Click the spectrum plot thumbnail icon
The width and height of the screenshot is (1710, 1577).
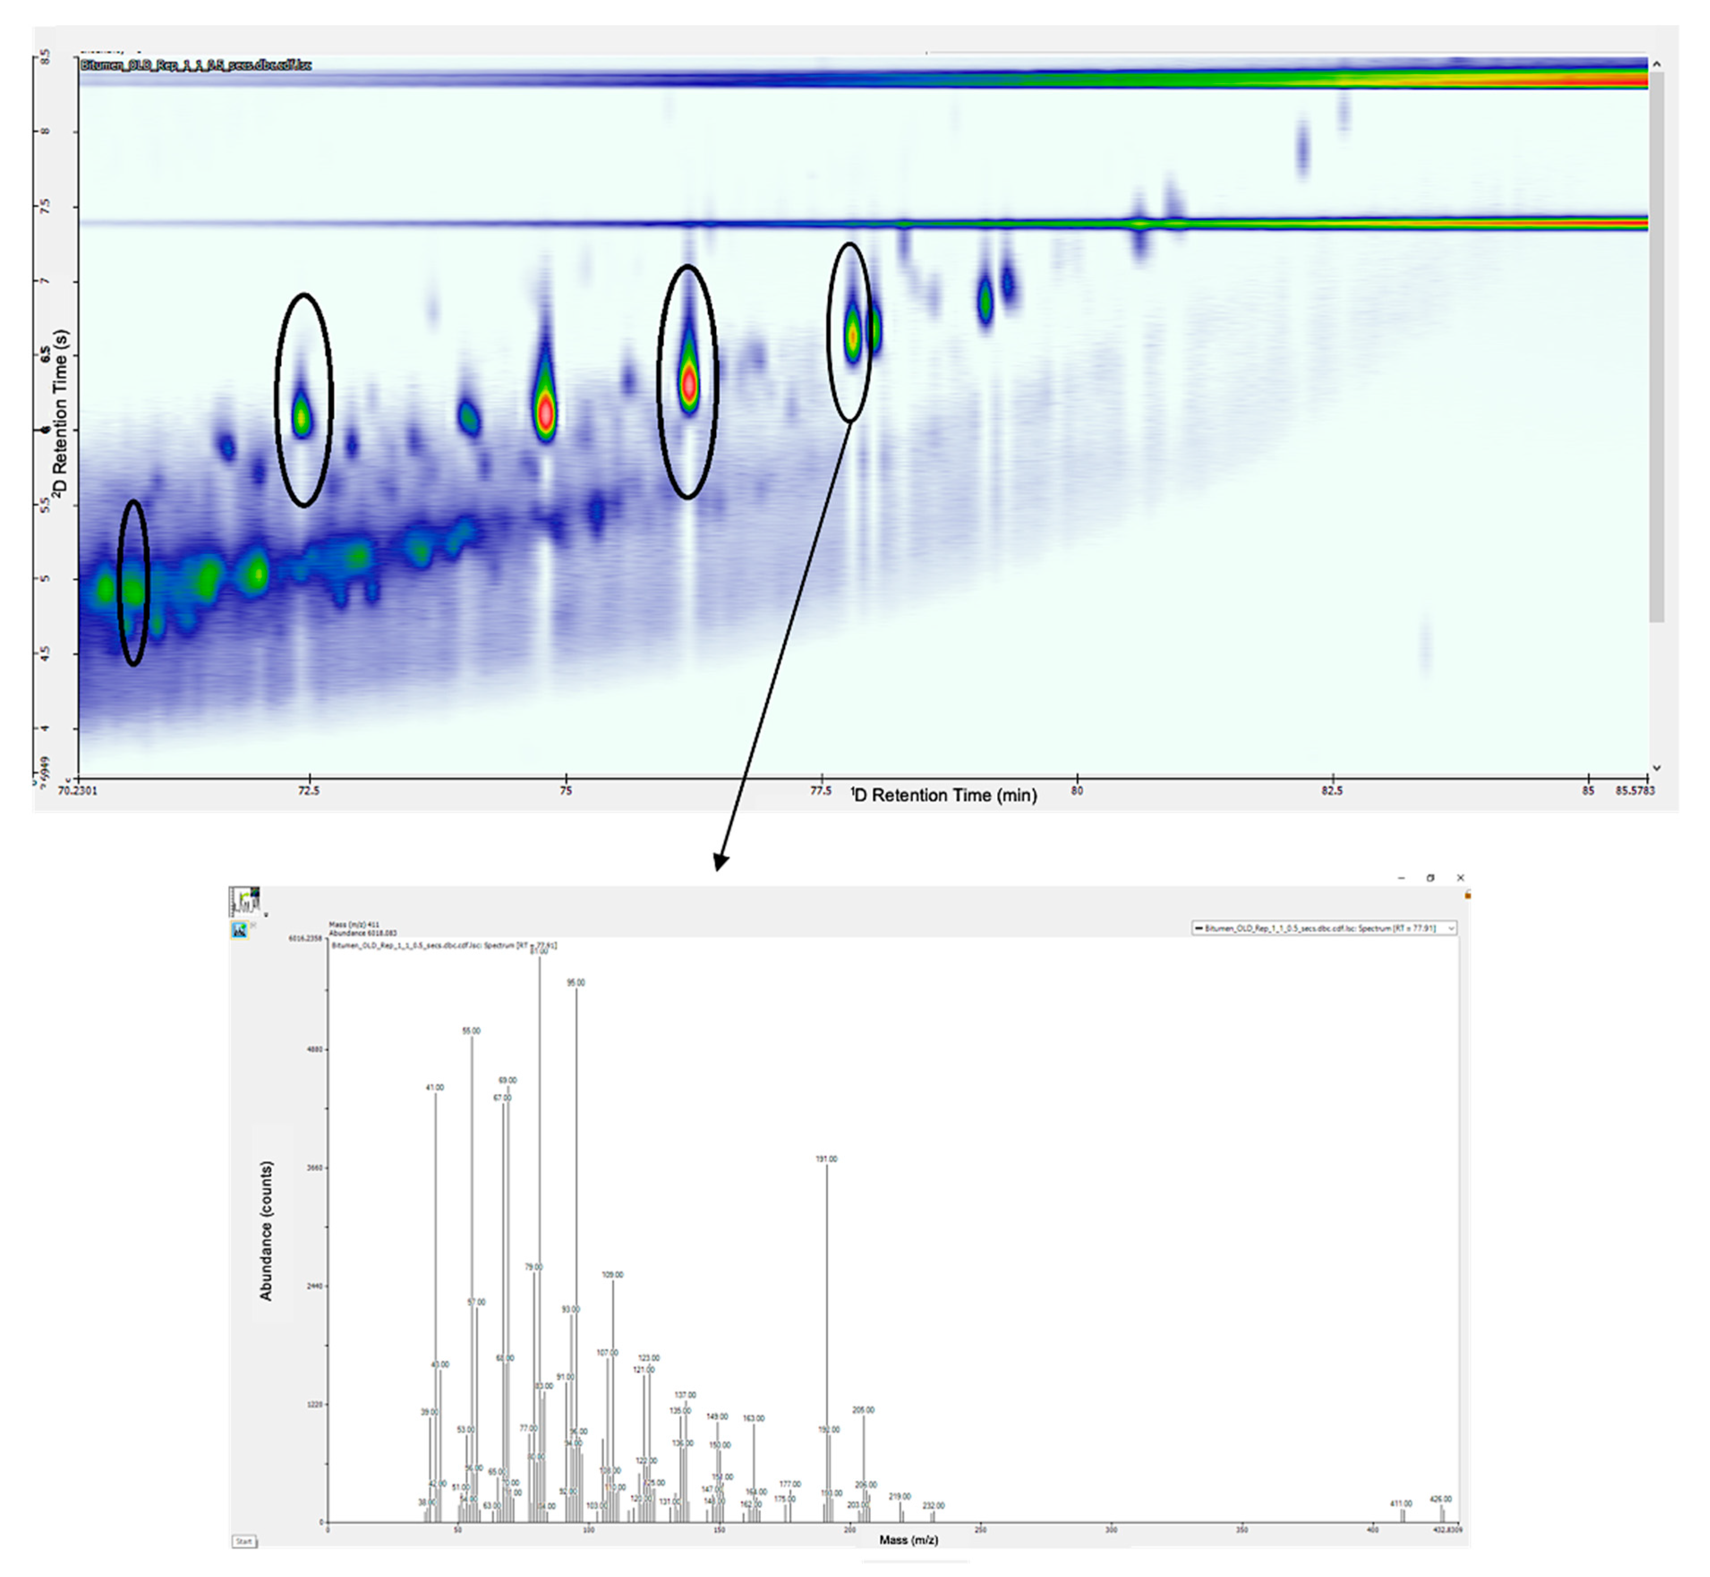click(245, 901)
